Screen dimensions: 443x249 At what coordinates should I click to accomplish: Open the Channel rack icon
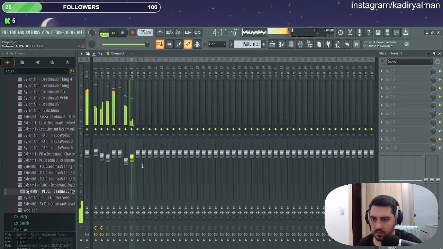coord(291,44)
